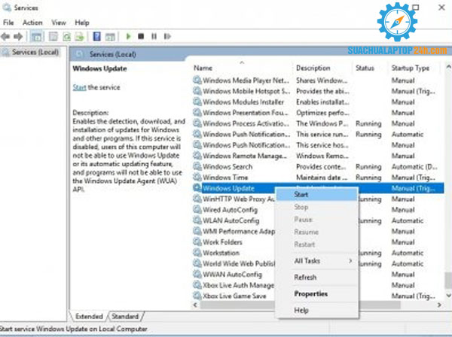Image resolution: width=452 pixels, height=337 pixels.
Task: Click the Properties sheet toolbar icon
Action: click(x=53, y=37)
